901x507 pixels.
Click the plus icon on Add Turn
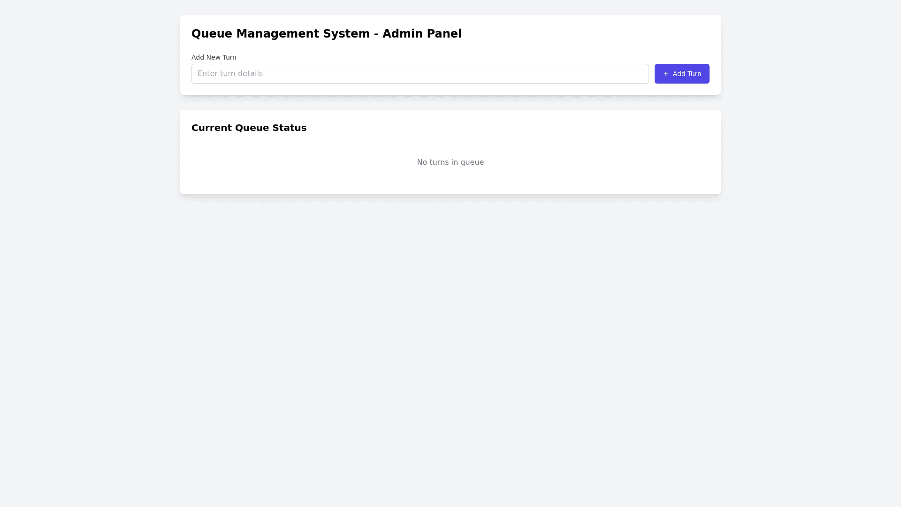pyautogui.click(x=665, y=74)
